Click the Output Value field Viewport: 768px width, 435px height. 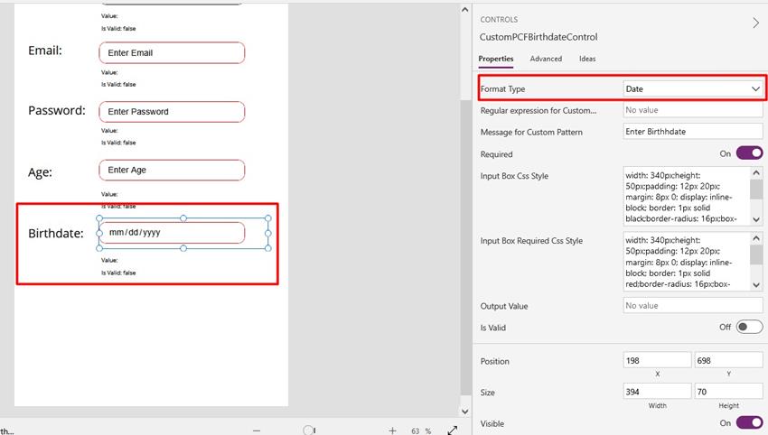click(693, 306)
